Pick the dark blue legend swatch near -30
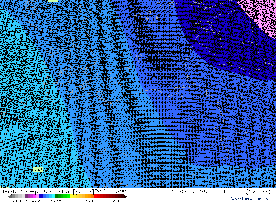276x202 pixels. pyautogui.click(x=41, y=196)
